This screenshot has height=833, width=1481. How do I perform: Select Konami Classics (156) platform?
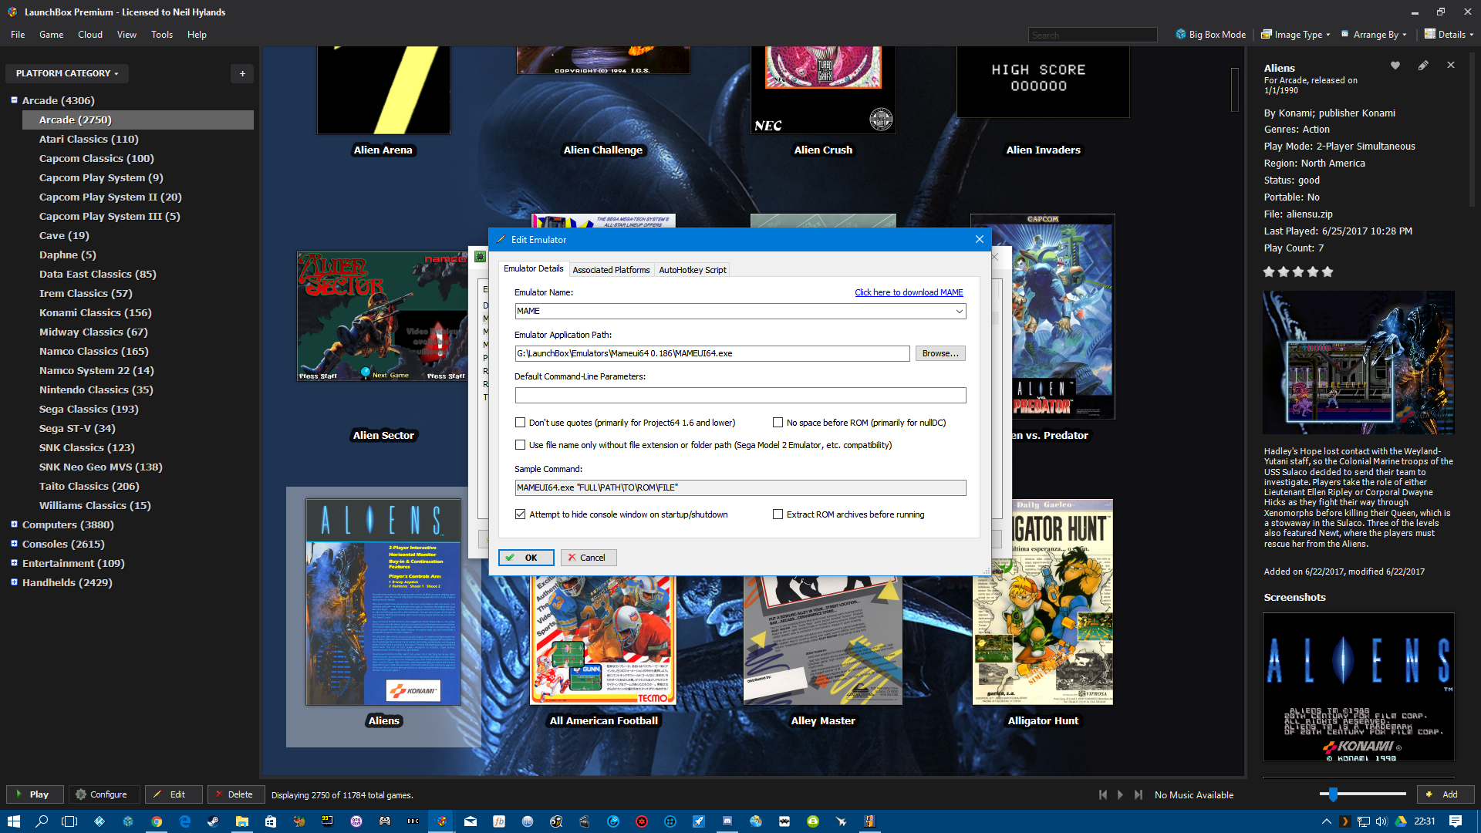[95, 312]
